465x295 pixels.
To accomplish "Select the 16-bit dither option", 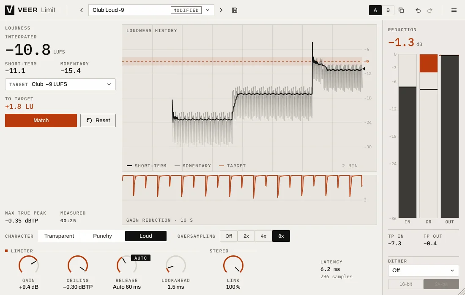I will click(x=406, y=284).
